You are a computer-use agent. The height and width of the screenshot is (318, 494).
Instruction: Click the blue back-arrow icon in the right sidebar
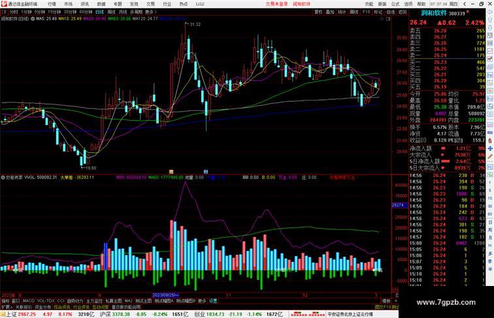click(x=490, y=12)
